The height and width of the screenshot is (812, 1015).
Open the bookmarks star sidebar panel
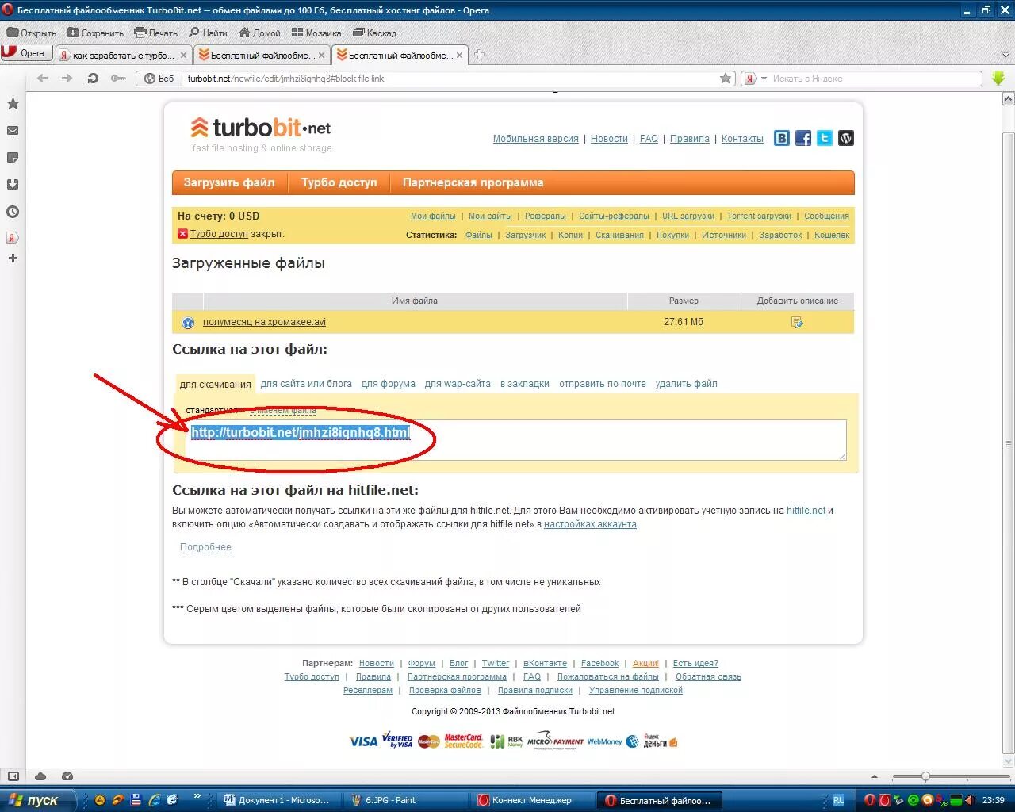coord(13,104)
